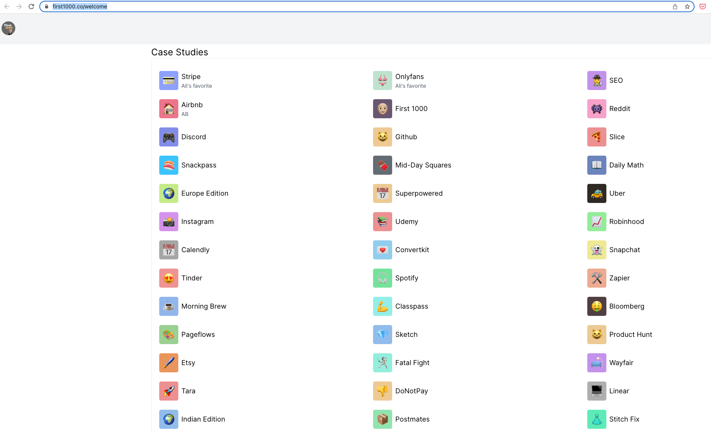Screen dimensions: 711x433
Task: Click the Product Hunt cat icon
Action: [597, 335]
